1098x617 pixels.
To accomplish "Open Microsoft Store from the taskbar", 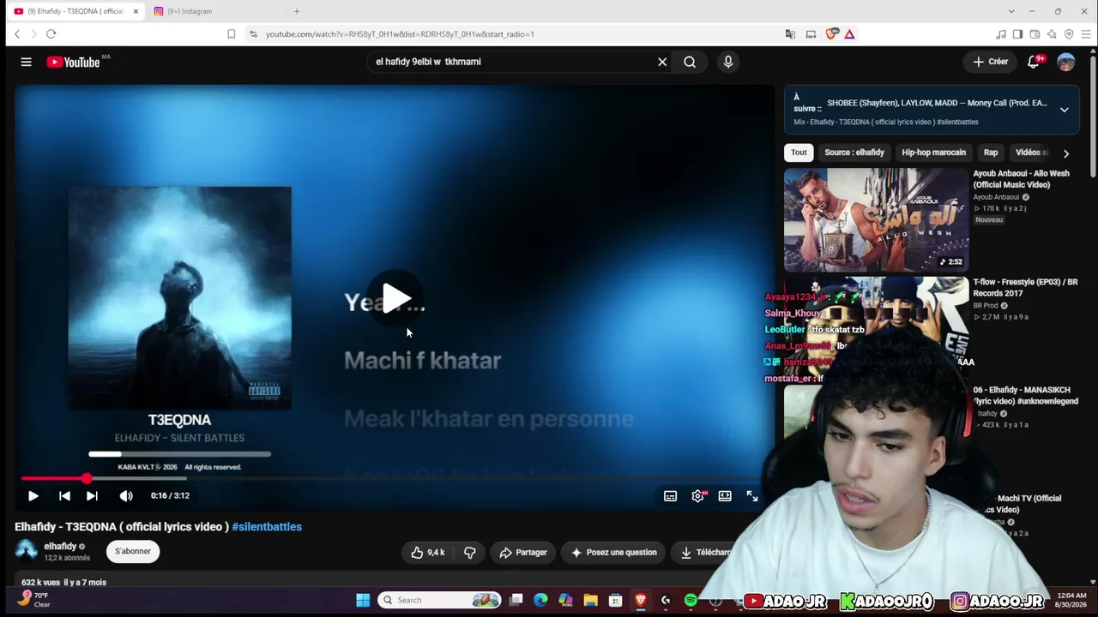I will point(615,600).
